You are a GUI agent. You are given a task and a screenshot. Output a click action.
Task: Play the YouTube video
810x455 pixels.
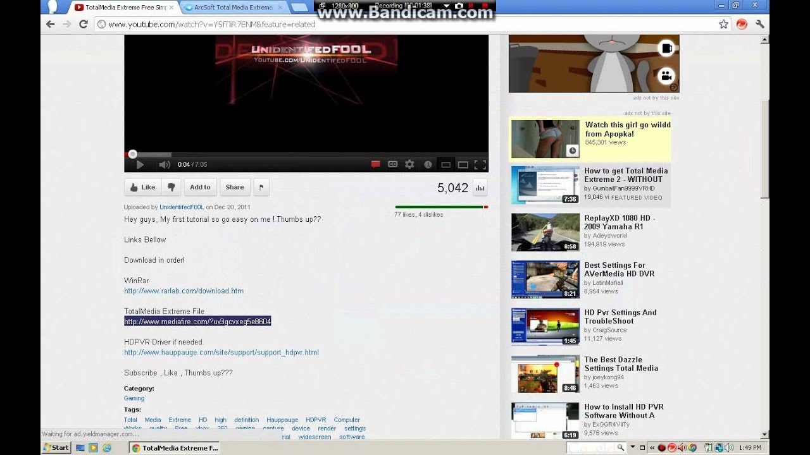[x=140, y=164]
